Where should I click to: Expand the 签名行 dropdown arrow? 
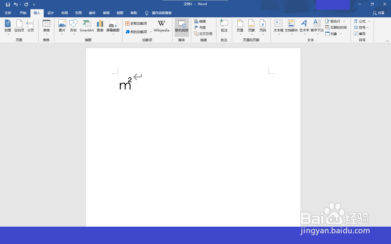tap(344, 21)
